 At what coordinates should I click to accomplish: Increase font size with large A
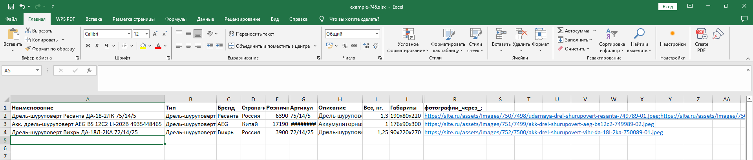coord(155,34)
